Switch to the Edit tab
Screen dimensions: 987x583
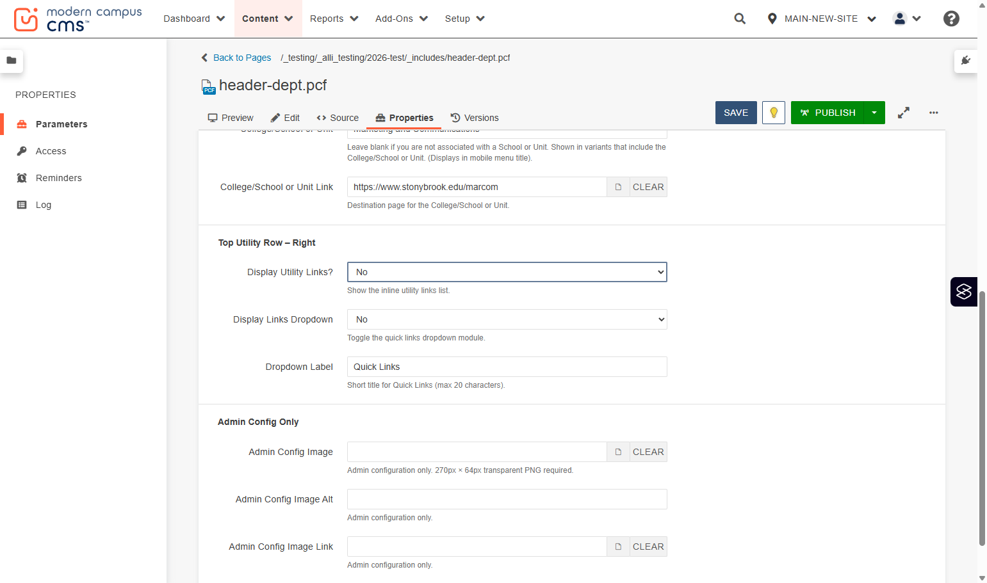click(285, 118)
